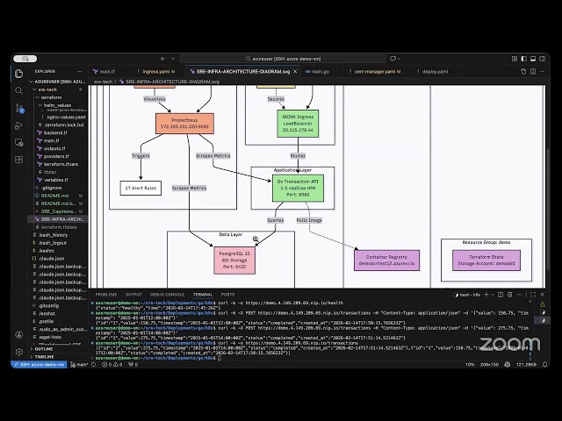The width and height of the screenshot is (562, 421).
Task: Split the editor to the right
Action: pyautogui.click(x=533, y=72)
